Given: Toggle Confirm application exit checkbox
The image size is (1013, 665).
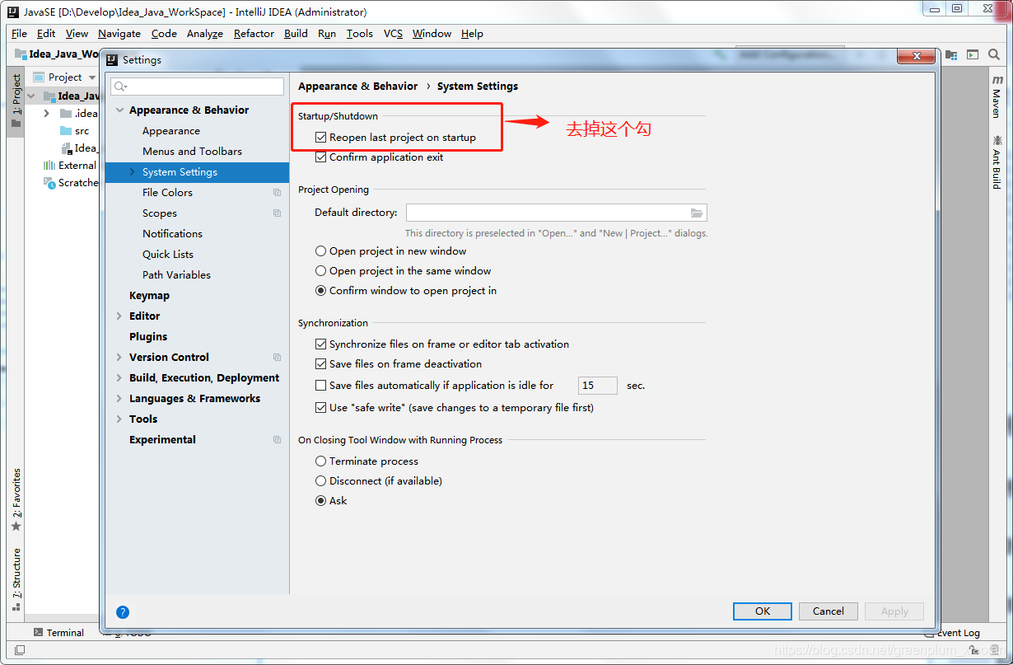Looking at the screenshot, I should pos(321,157).
